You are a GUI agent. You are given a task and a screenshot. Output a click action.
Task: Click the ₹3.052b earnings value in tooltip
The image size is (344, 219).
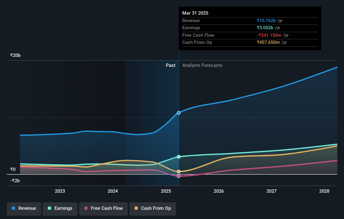pyautogui.click(x=265, y=28)
